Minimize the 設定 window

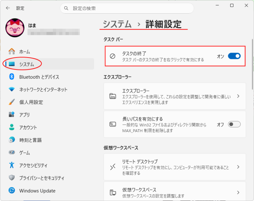pos(217,5)
